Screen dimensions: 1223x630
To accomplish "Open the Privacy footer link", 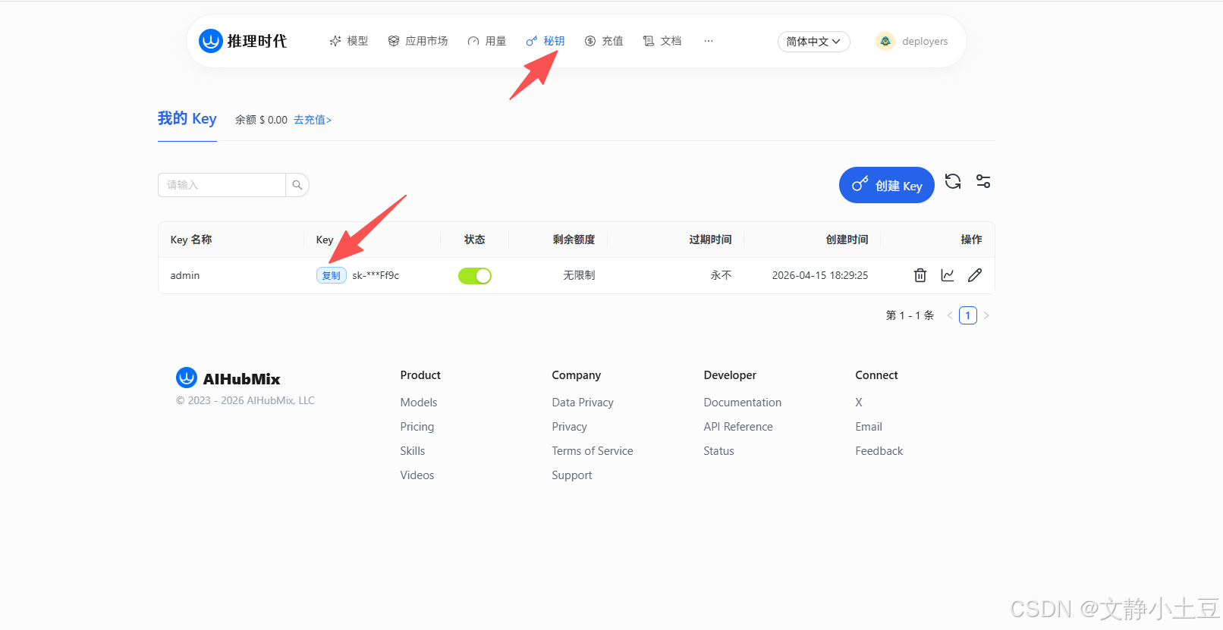I will [x=570, y=427].
